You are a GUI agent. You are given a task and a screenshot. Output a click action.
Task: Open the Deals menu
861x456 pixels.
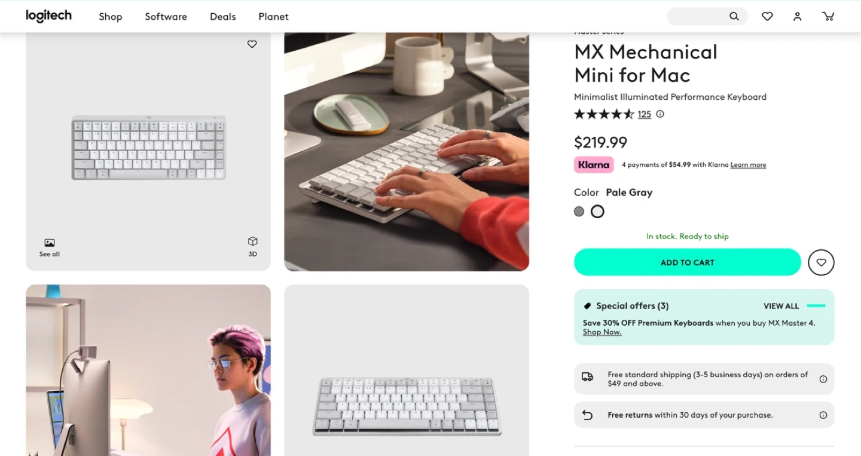click(x=222, y=17)
